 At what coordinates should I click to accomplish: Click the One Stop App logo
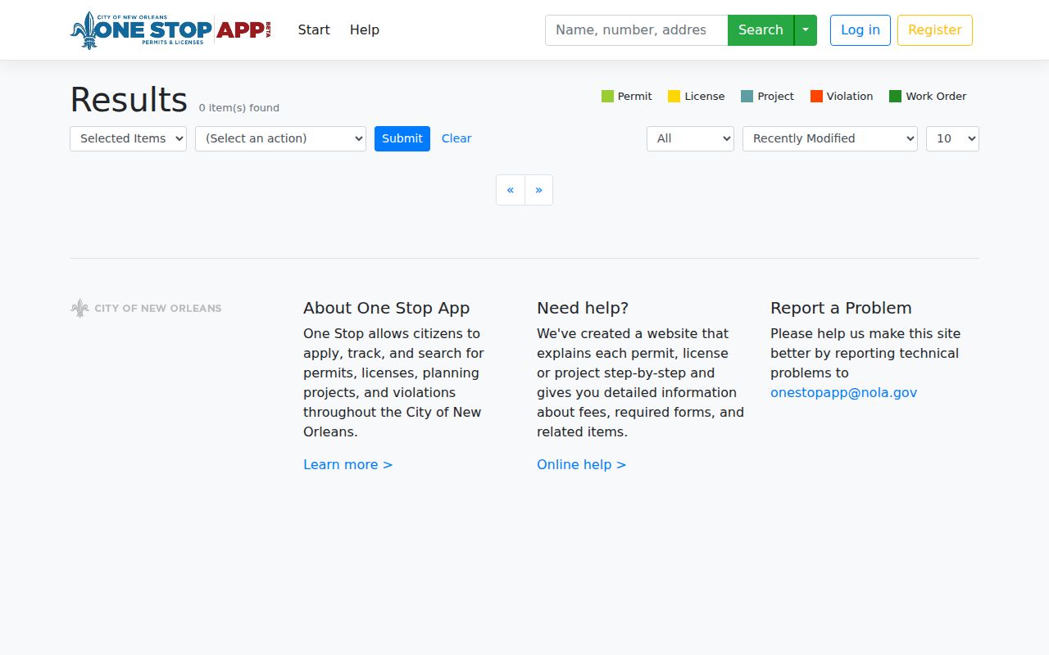tap(170, 30)
